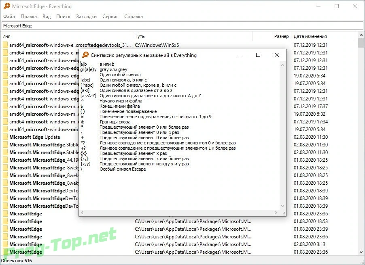
Task: Minimize the regex syntax dialog
Action: point(240,55)
